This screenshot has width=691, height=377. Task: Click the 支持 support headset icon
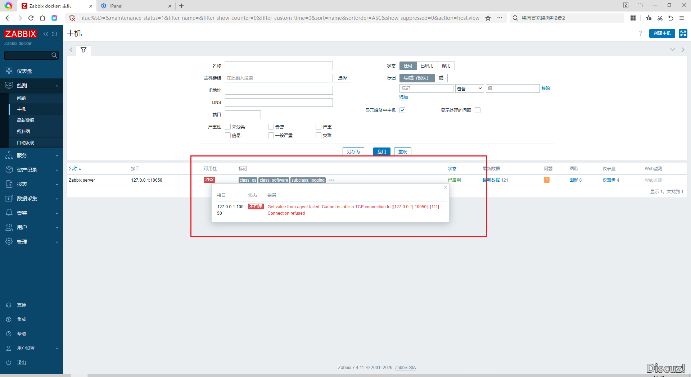click(x=9, y=305)
